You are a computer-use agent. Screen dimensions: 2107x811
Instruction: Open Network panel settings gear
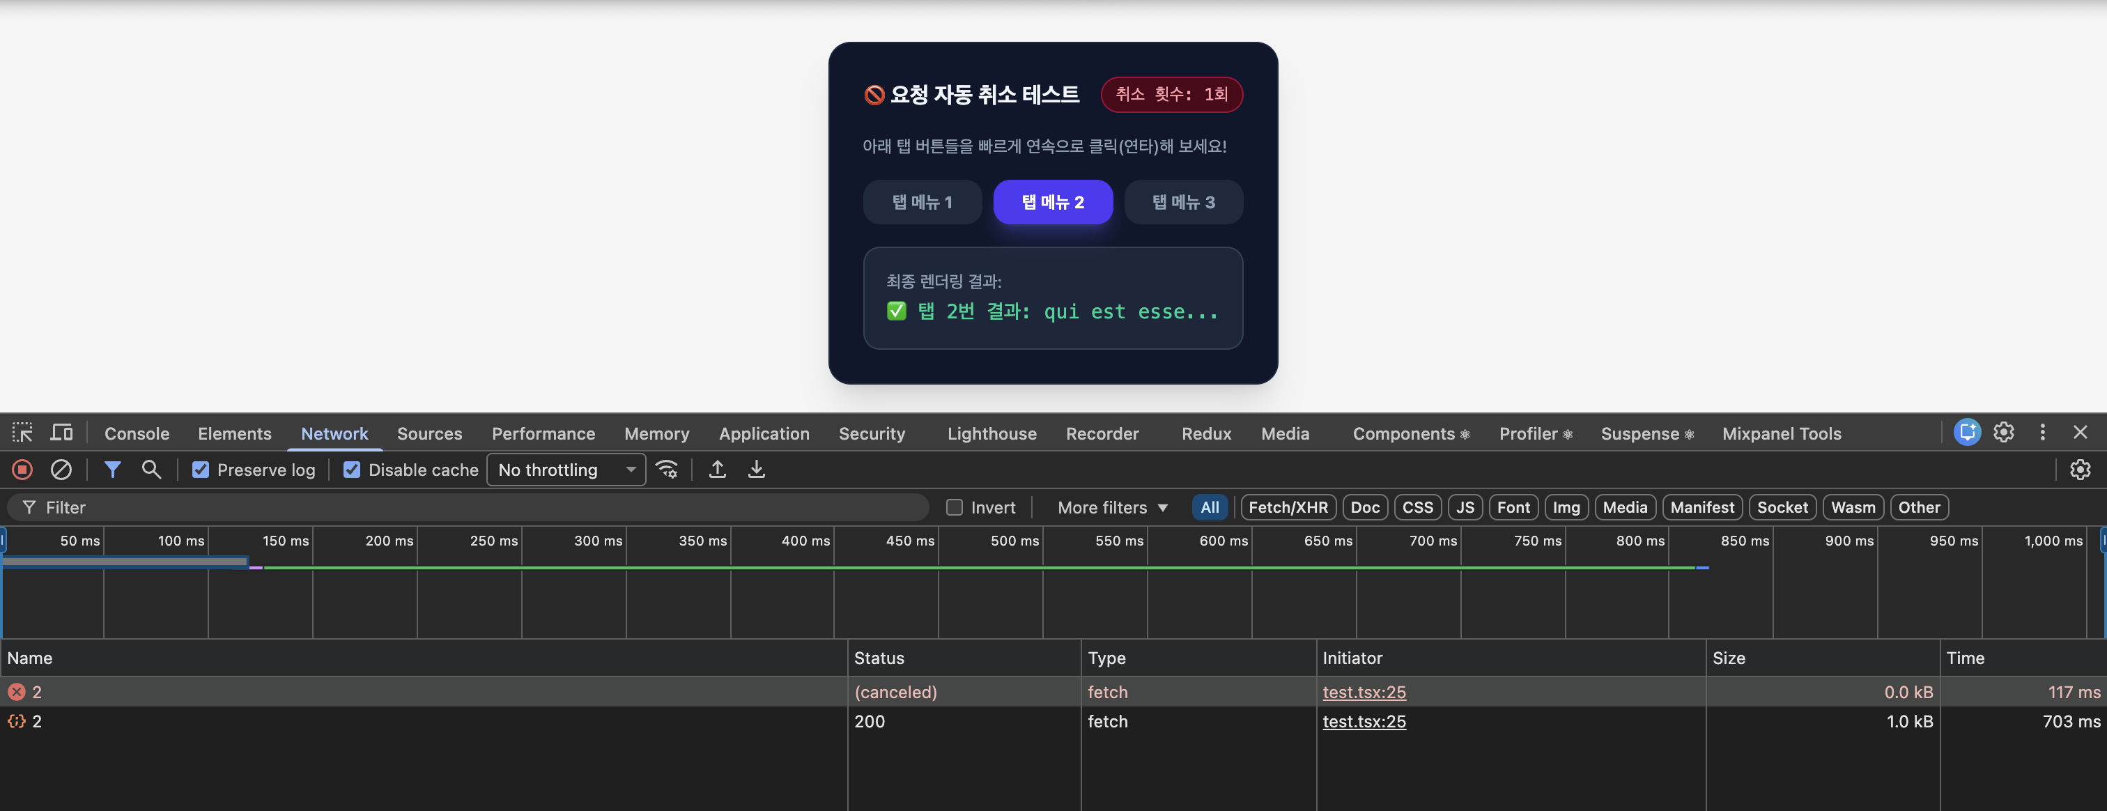2080,470
